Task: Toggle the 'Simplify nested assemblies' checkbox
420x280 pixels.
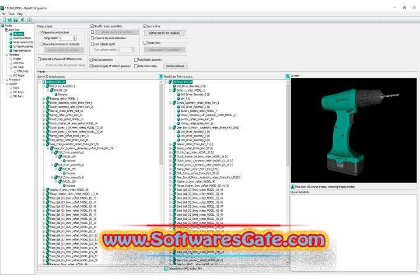Action: [x=92, y=26]
